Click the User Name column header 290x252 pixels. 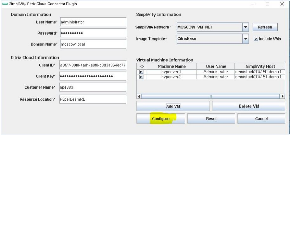pyautogui.click(x=216, y=66)
